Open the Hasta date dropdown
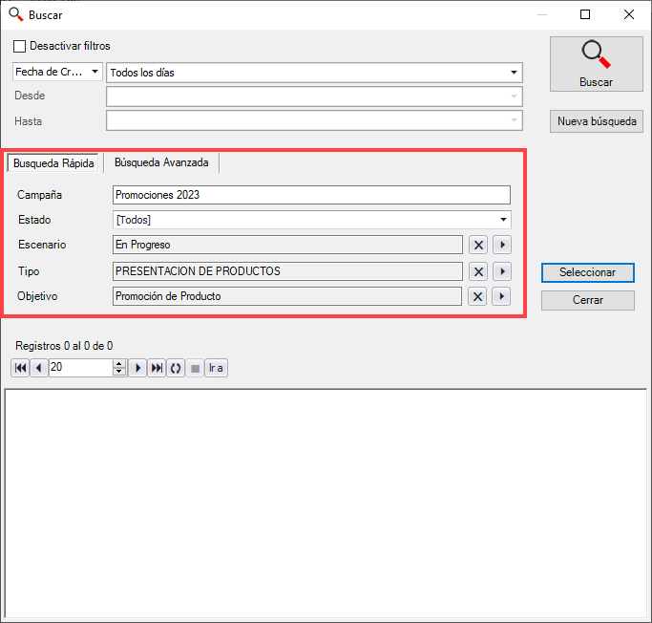 [x=314, y=120]
